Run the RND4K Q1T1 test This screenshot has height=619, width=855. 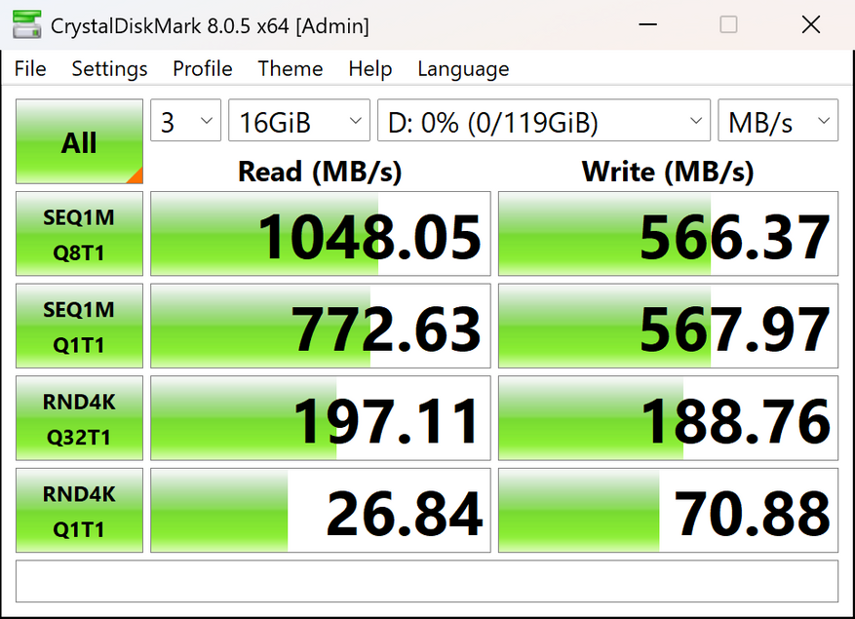[79, 511]
